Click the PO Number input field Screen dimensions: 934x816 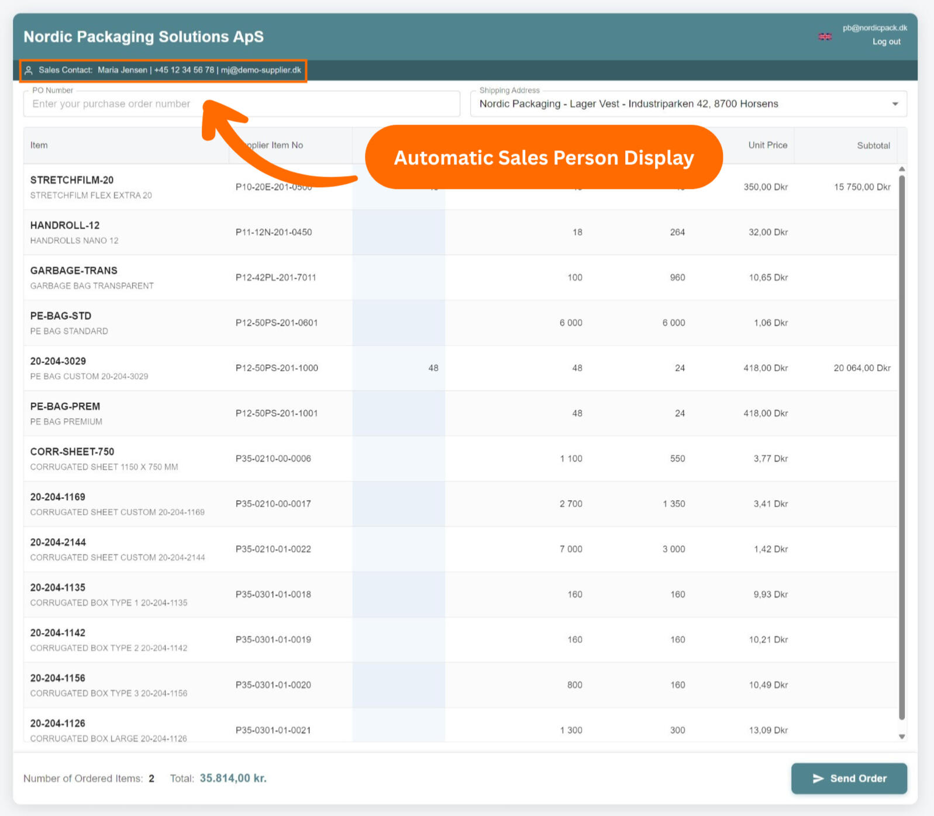pyautogui.click(x=241, y=104)
